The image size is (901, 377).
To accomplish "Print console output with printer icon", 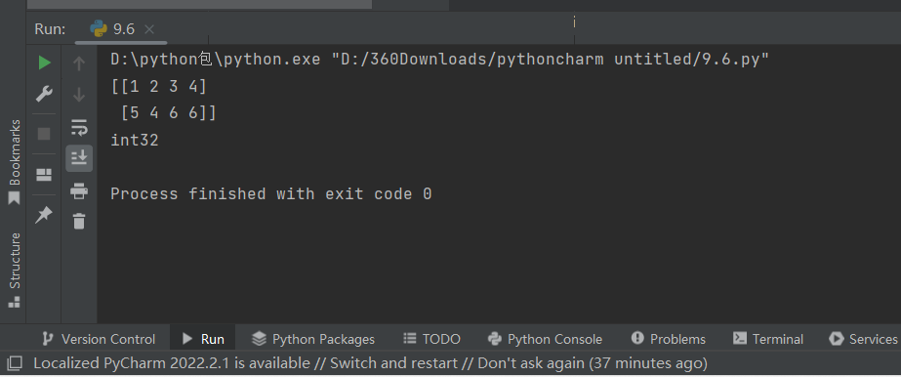I will (79, 190).
